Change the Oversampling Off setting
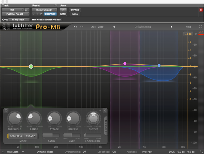Viewport: 204px width, 154px height. pyautogui.click(x=85, y=152)
